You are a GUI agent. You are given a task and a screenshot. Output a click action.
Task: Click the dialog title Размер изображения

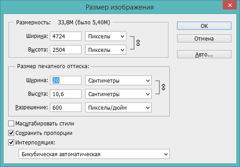120,7
